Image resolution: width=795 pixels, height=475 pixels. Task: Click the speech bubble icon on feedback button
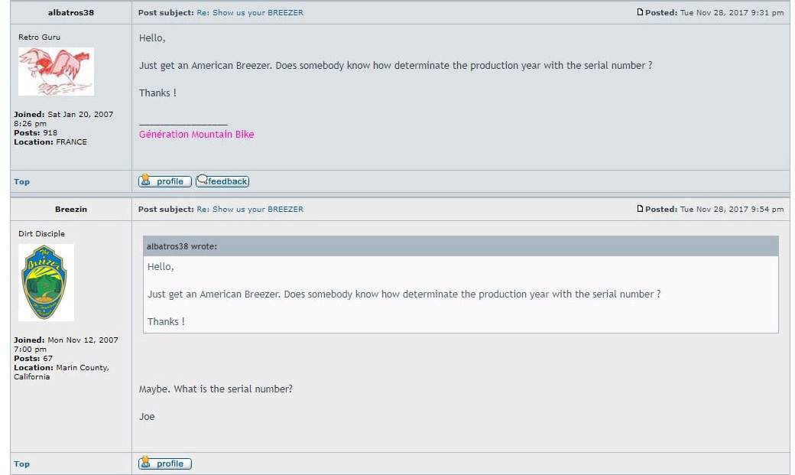203,180
